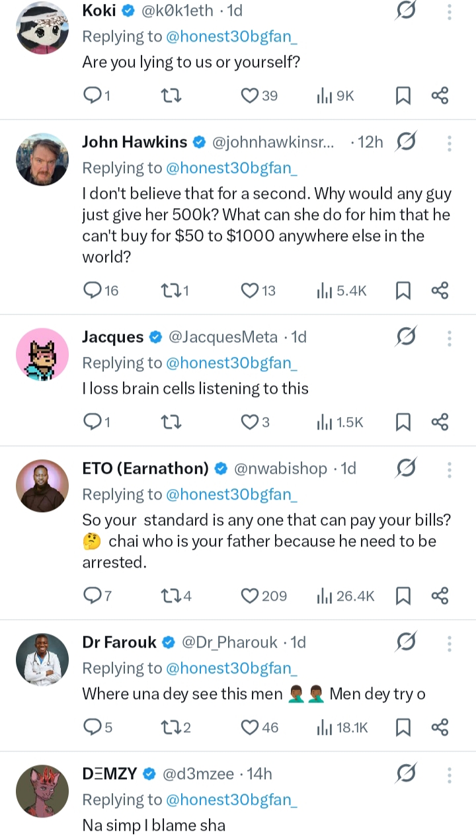Share Jacques' tweet
This screenshot has height=838, width=476.
440,422
